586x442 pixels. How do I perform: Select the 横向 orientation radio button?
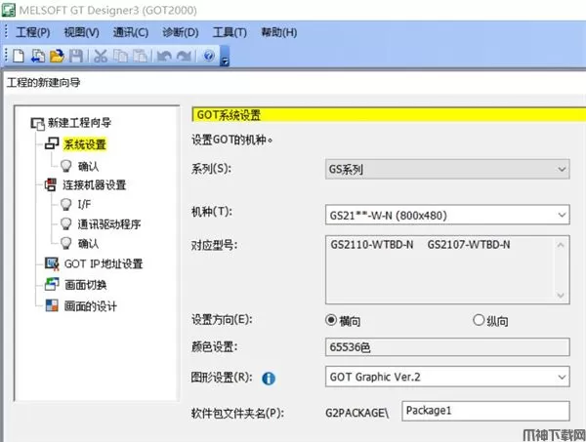(x=331, y=320)
